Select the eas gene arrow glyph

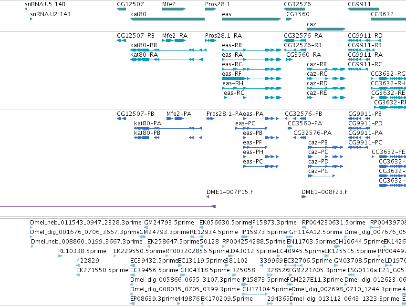[x=251, y=19]
